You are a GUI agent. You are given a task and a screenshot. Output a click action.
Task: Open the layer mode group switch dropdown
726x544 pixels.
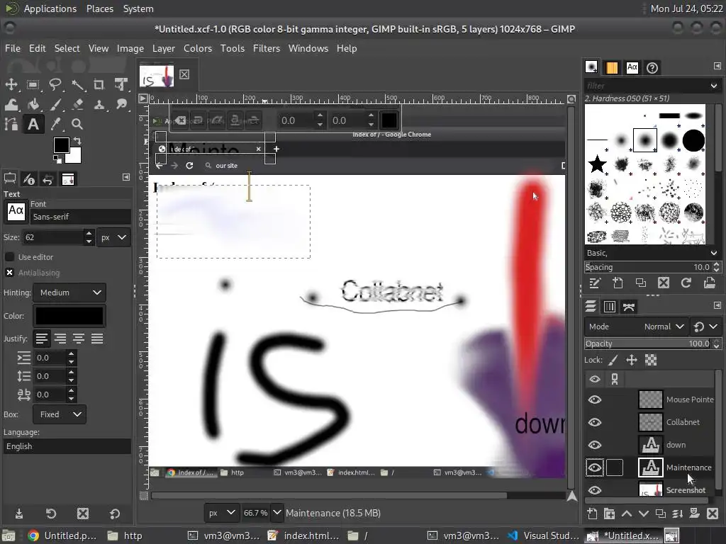(x=705, y=327)
